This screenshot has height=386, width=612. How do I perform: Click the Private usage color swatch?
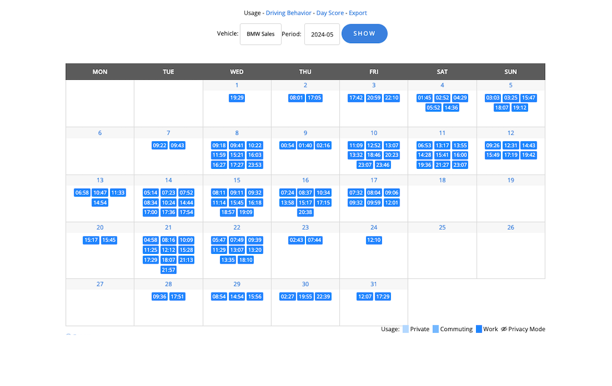pyautogui.click(x=405, y=329)
